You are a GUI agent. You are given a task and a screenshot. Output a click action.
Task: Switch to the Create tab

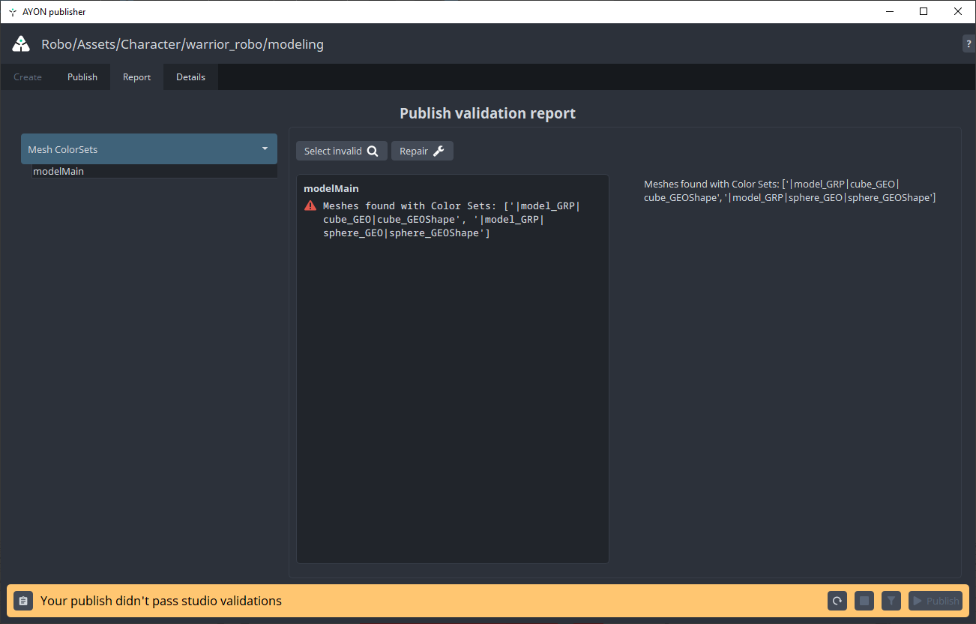[28, 77]
